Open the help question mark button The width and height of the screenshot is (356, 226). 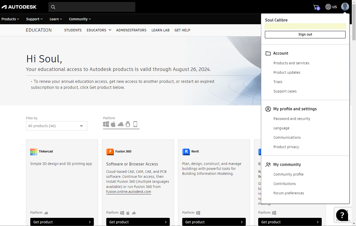pos(342,215)
